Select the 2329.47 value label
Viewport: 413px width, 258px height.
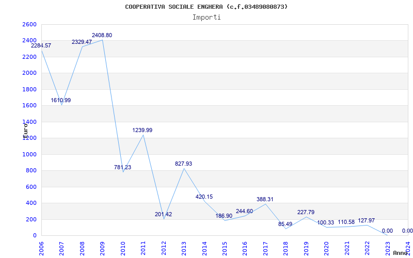click(x=82, y=42)
